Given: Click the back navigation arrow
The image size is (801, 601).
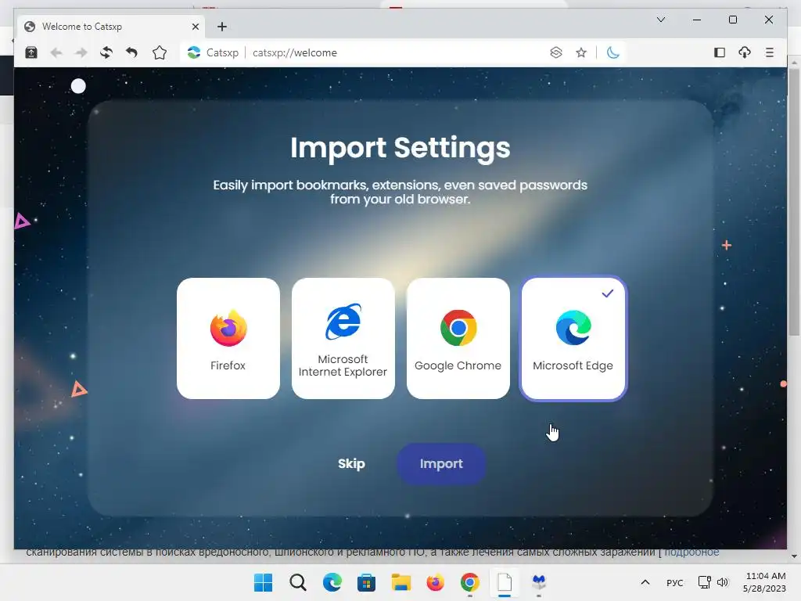Looking at the screenshot, I should (x=56, y=52).
